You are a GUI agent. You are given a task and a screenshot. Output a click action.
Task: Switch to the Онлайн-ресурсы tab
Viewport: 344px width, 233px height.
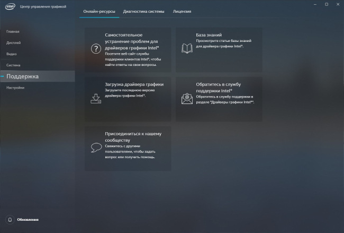click(x=99, y=12)
